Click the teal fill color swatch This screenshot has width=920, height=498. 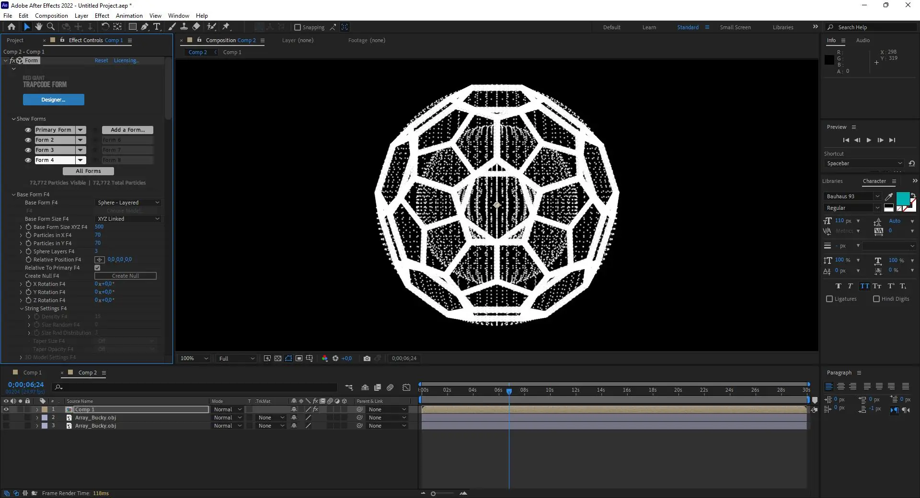[x=902, y=198]
